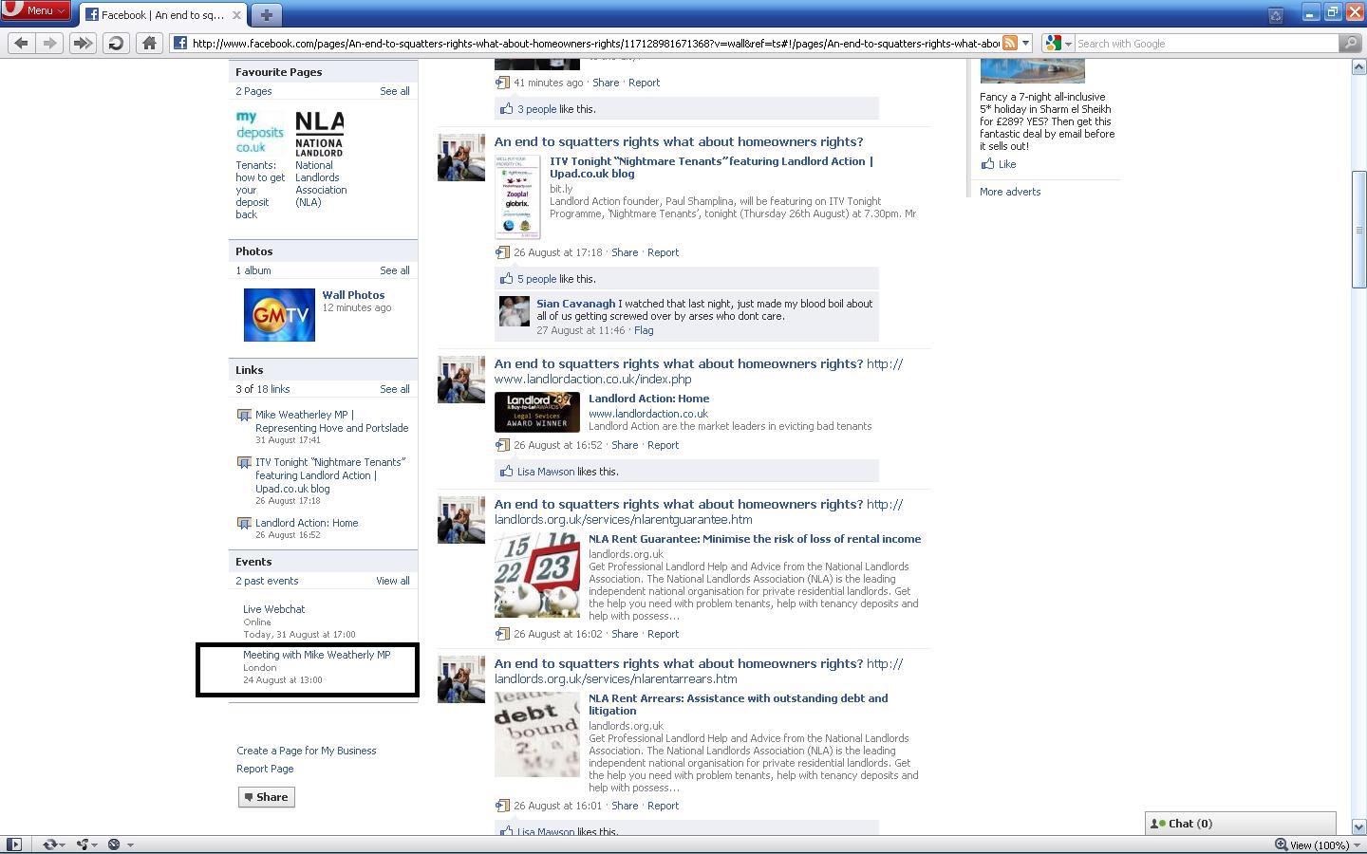This screenshot has width=1367, height=854.
Task: Open the GMTV Wall Photos thumbnail
Action: tap(279, 315)
